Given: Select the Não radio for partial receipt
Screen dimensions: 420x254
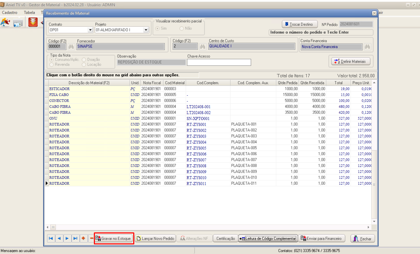Looking at the screenshot, I should [x=182, y=28].
